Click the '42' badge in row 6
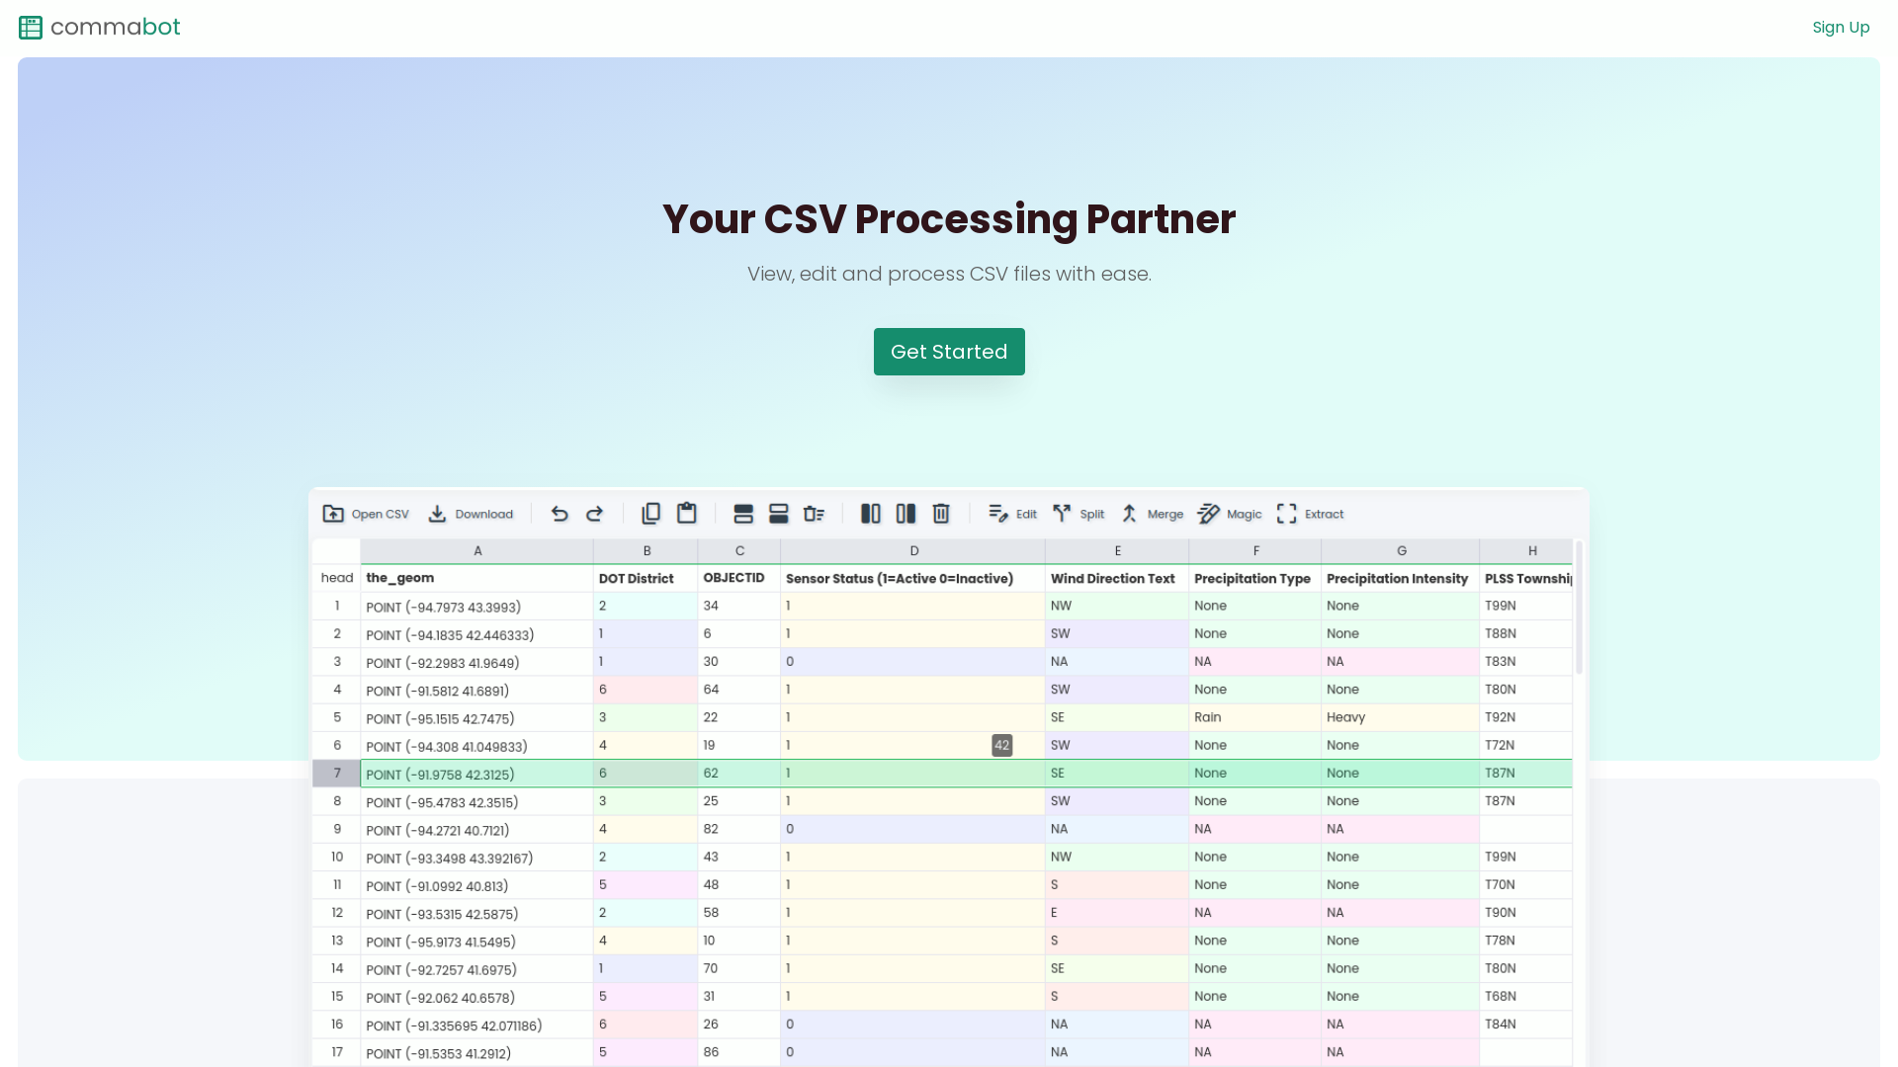This screenshot has width=1898, height=1067. point(1001,746)
